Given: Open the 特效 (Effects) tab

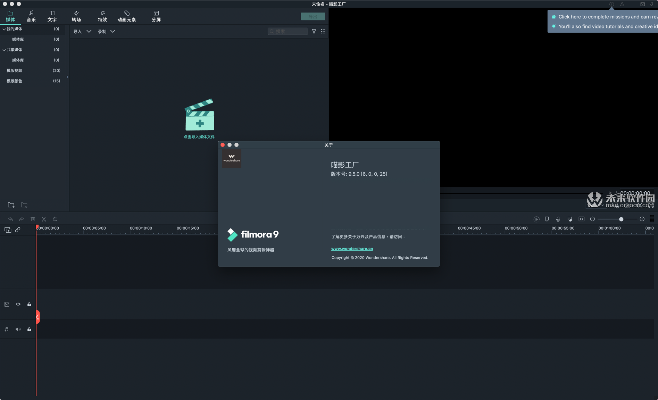Looking at the screenshot, I should 102,16.
